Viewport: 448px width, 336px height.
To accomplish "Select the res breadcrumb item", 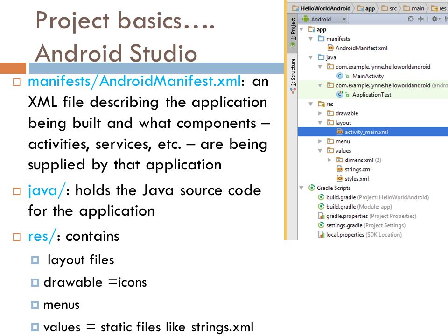I will (x=439, y=8).
